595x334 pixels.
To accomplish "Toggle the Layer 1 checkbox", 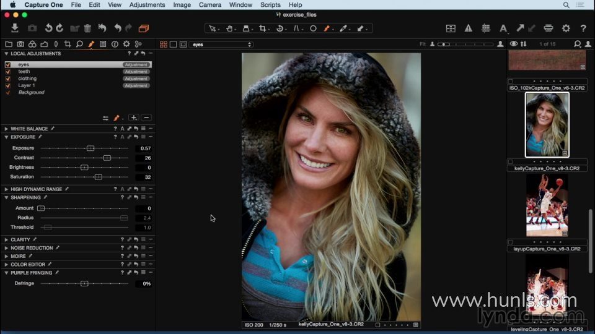I will (8, 85).
